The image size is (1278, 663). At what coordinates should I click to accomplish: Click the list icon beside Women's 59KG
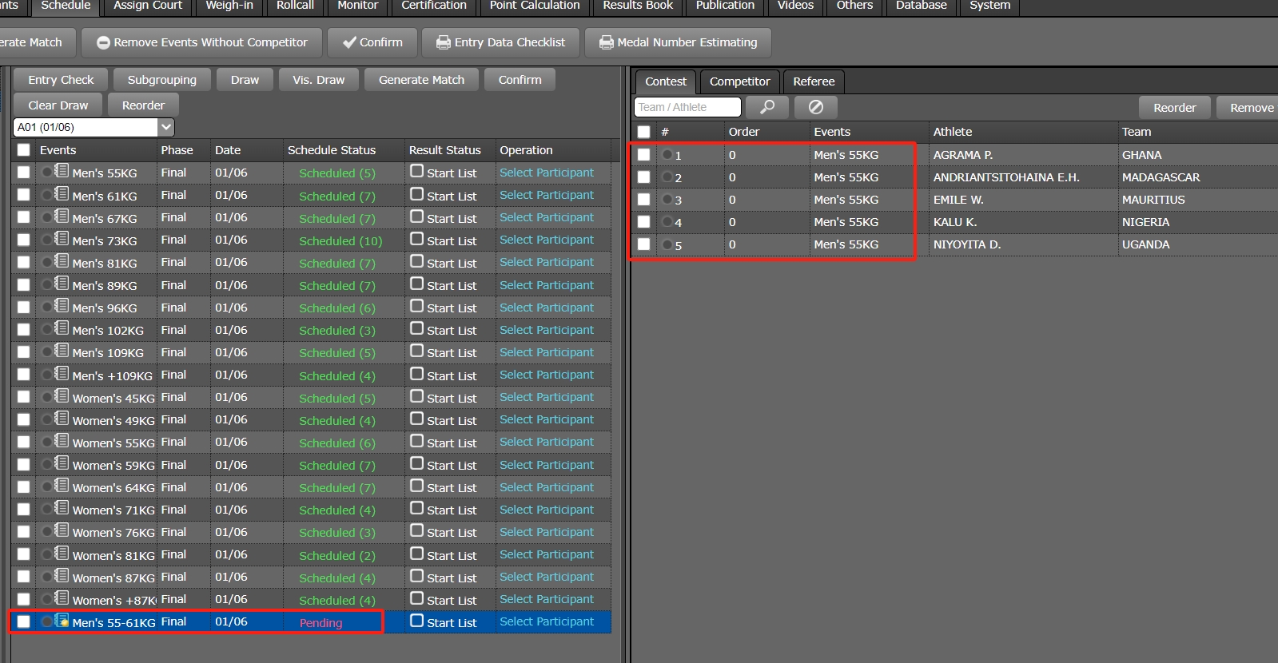coord(62,463)
